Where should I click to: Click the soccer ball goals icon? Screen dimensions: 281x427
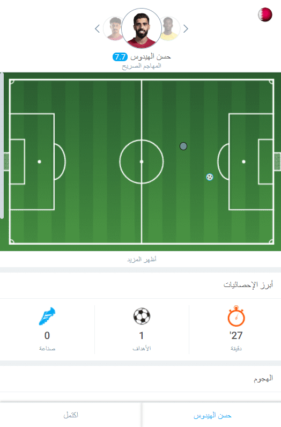coord(142,316)
